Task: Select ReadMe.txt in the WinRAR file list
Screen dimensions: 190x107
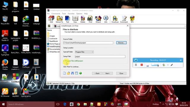Action: pyautogui.click(x=53, y=41)
